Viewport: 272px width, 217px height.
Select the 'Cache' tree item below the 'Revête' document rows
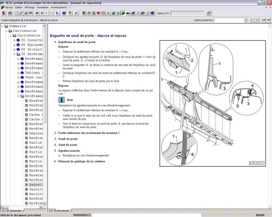click(x=36, y=115)
